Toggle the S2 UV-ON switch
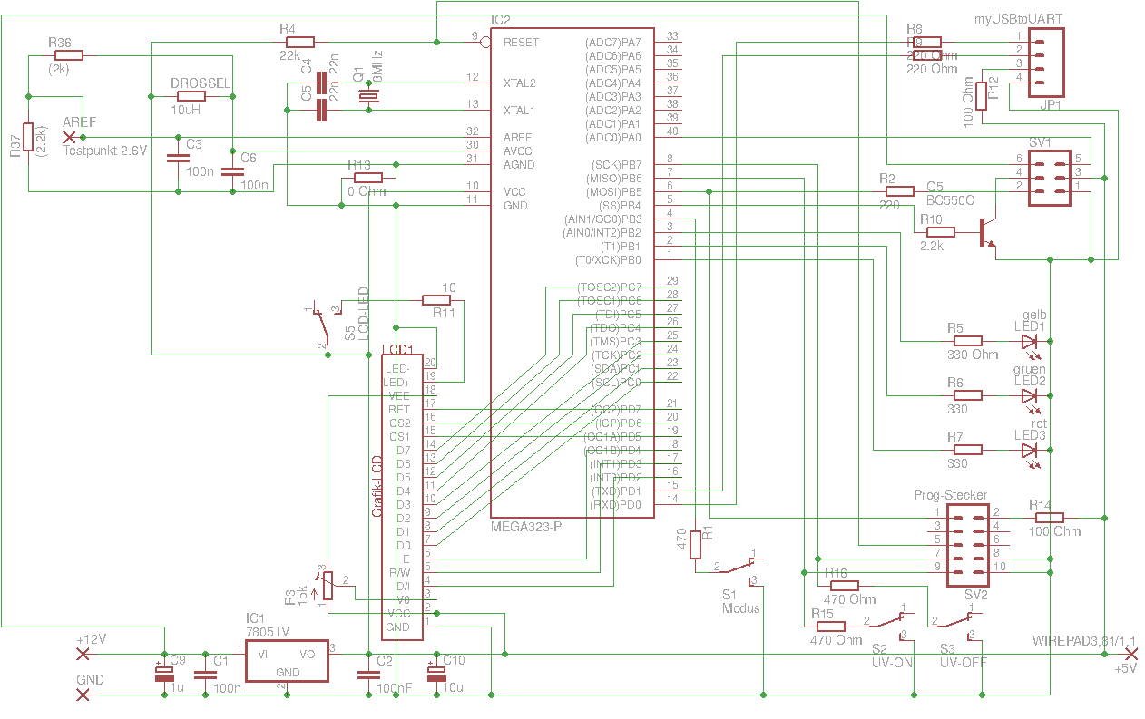 point(890,620)
